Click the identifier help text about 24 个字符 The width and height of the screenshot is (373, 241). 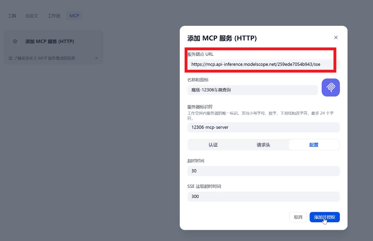tap(260, 116)
